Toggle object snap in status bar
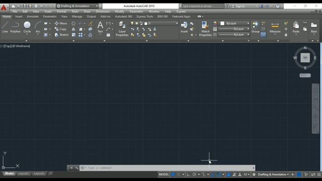The height and width of the screenshot is (181, 322). (219, 174)
